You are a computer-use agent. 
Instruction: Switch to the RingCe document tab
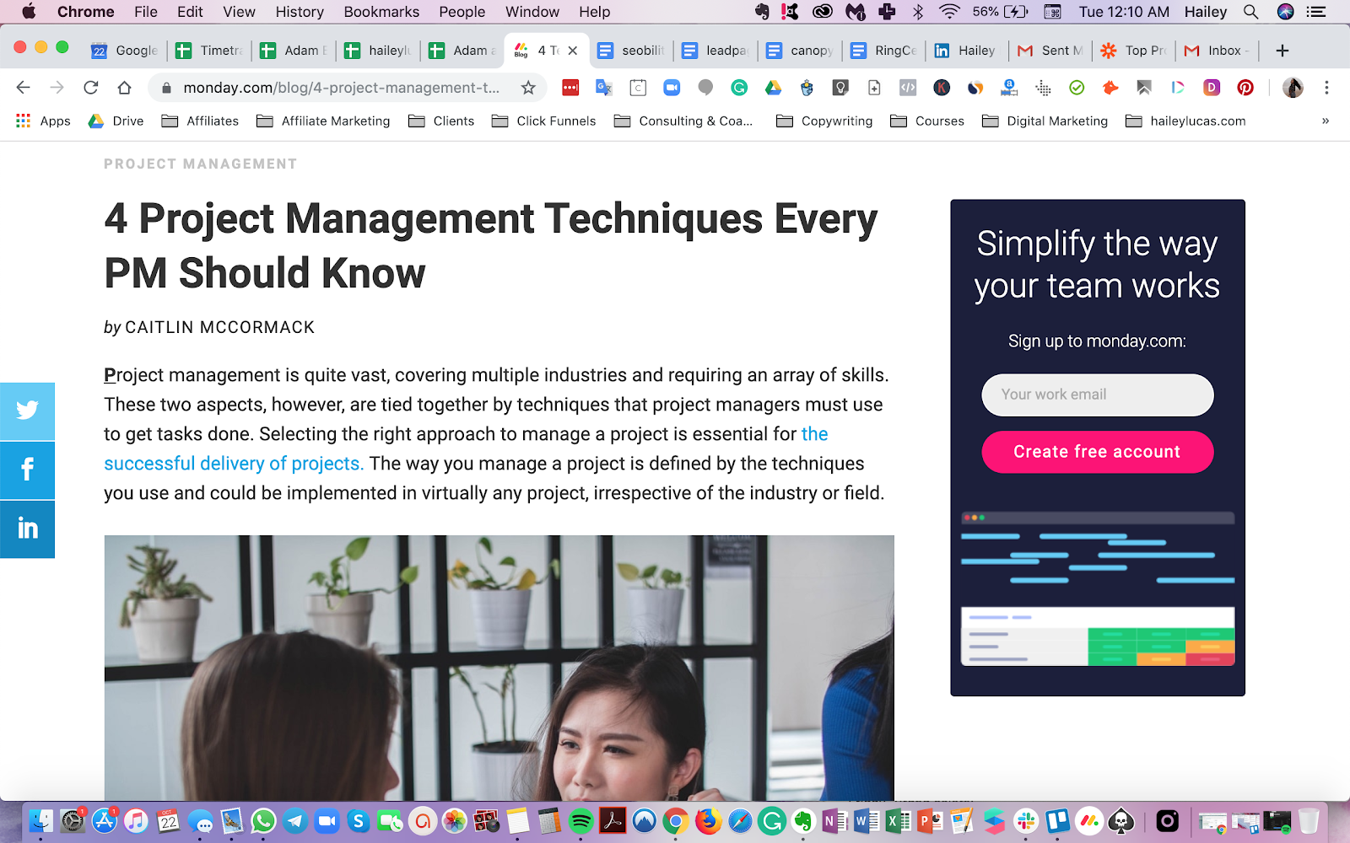coord(883,51)
